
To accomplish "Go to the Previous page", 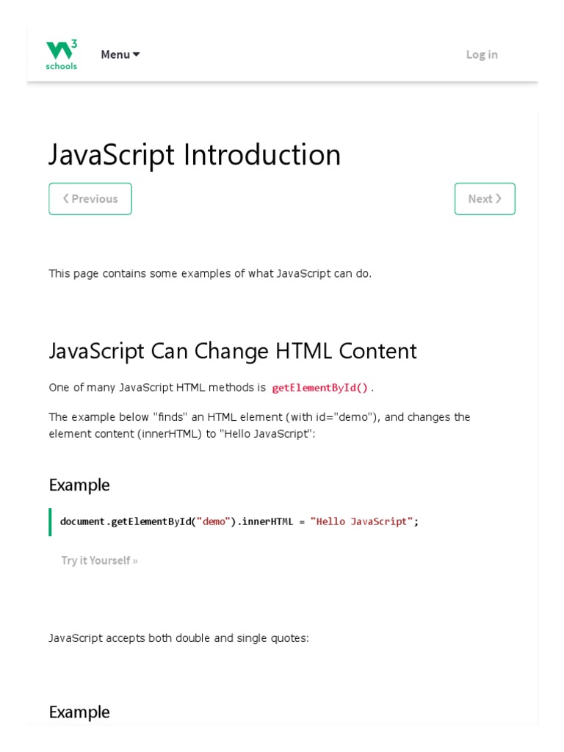I will 90,198.
